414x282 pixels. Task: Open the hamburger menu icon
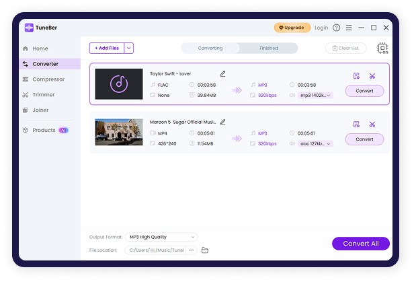pyautogui.click(x=349, y=28)
